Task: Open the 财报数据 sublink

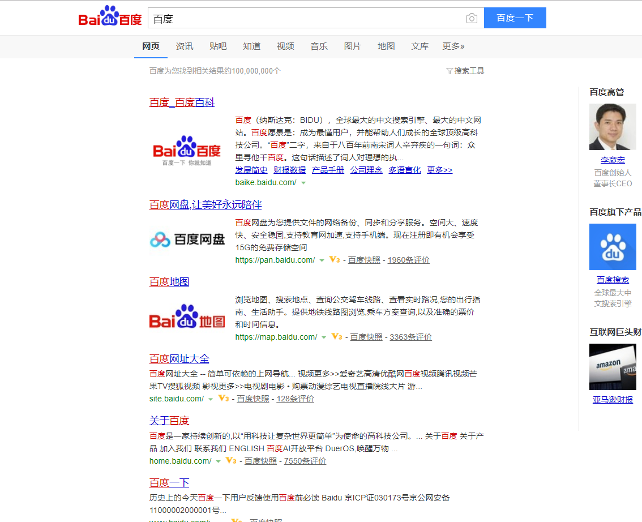Action: coord(289,170)
